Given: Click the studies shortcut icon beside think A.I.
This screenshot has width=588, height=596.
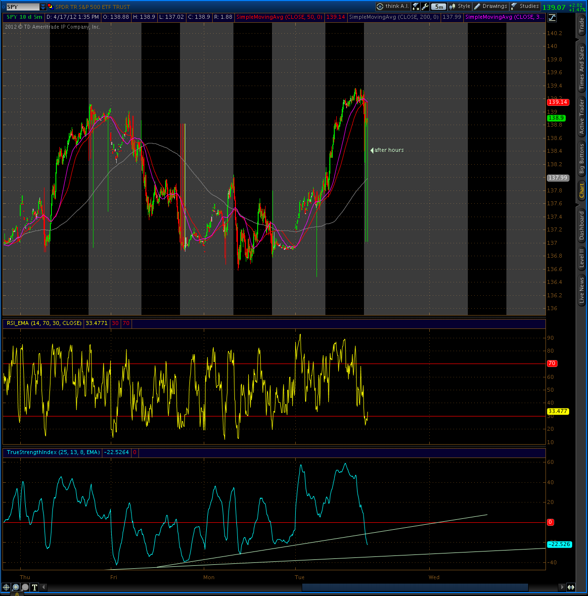Looking at the screenshot, I should click(416, 6).
